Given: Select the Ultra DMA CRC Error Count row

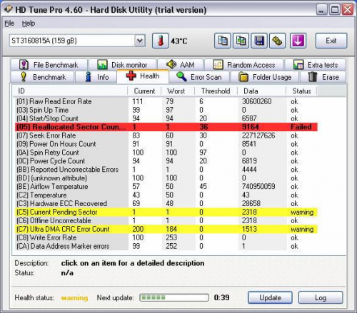Looking at the screenshot, I should pyautogui.click(x=166, y=229).
